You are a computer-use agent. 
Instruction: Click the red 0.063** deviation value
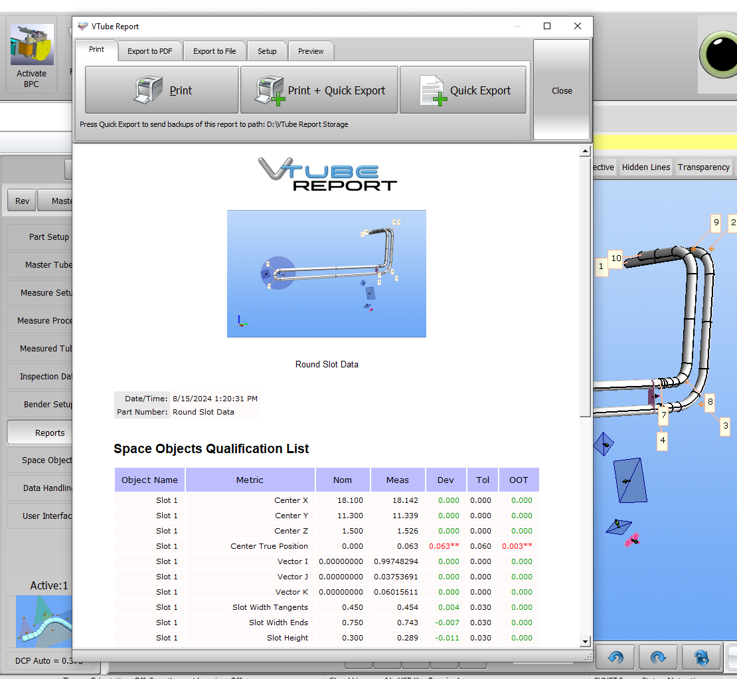(444, 546)
